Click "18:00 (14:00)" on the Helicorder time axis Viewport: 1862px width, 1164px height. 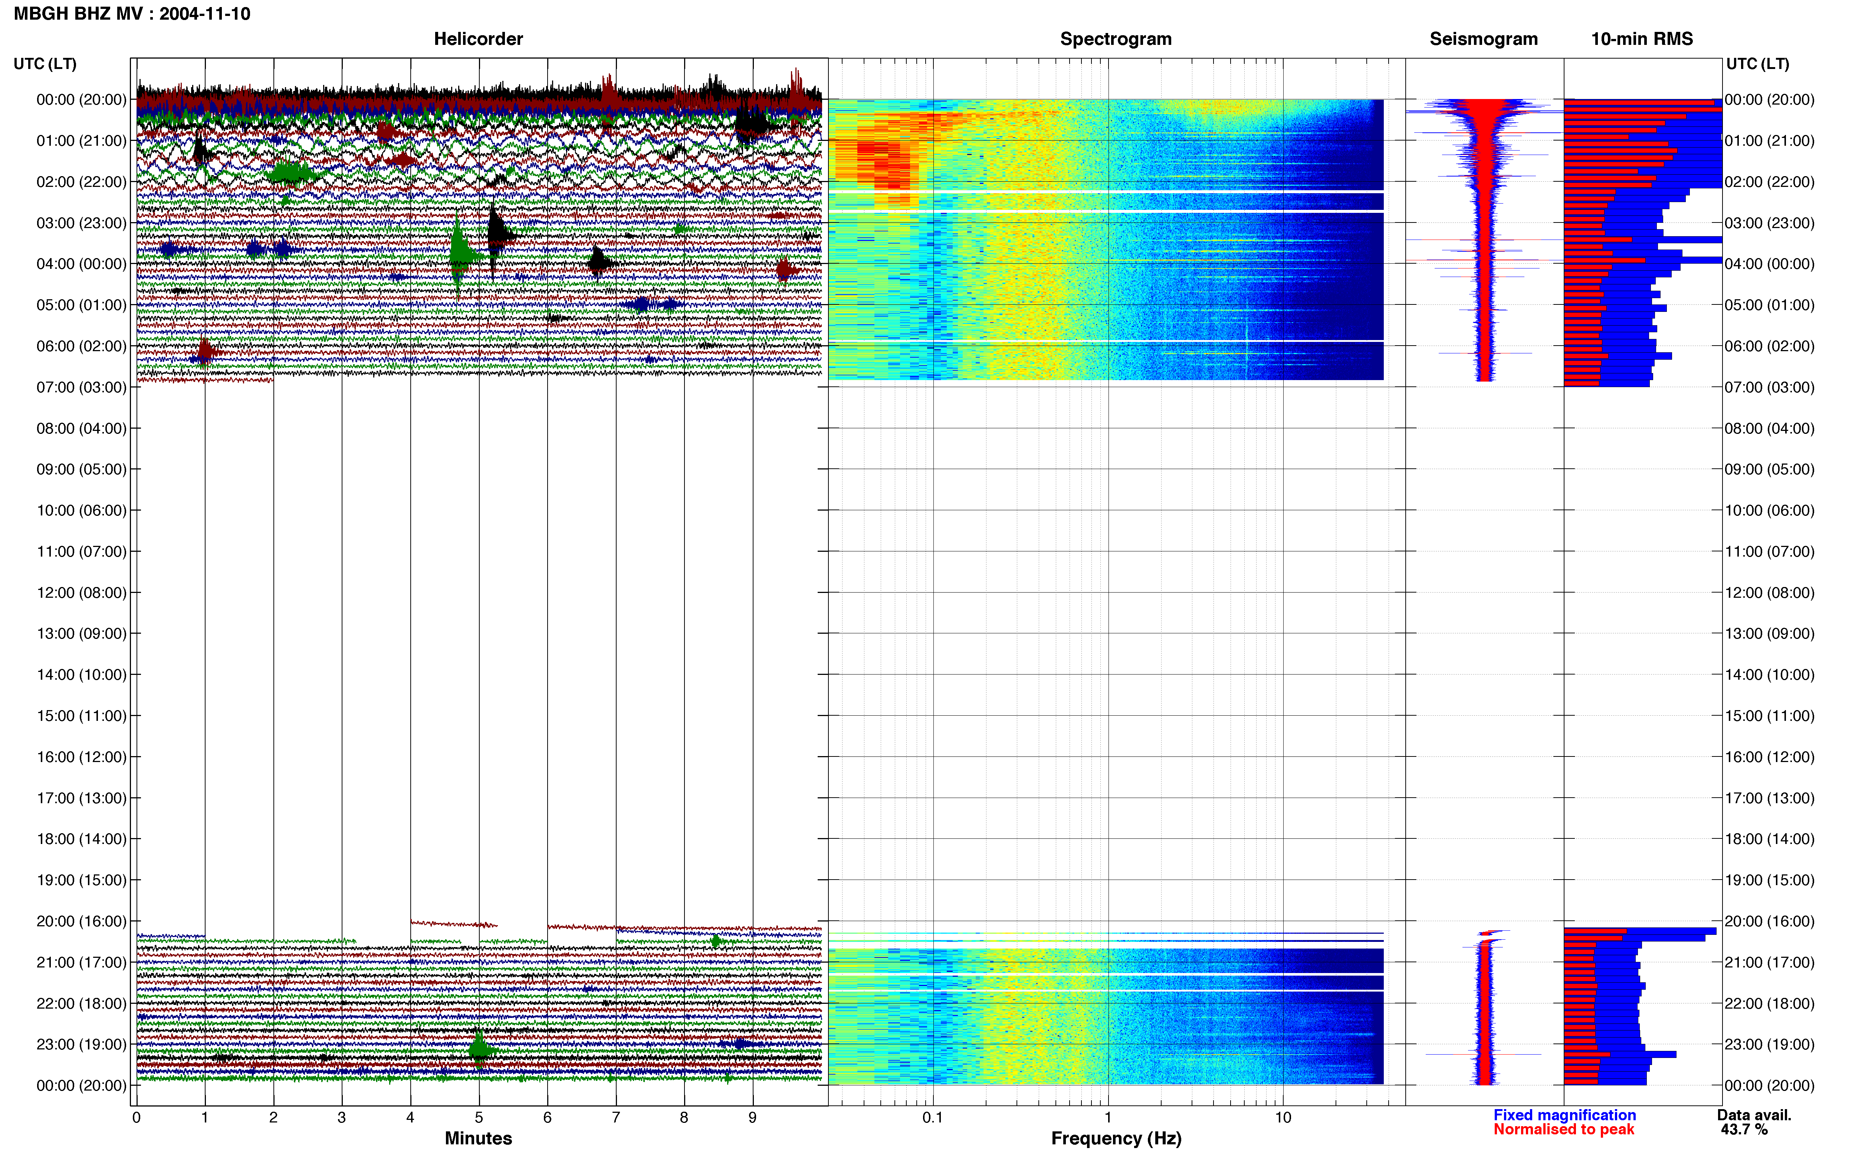[81, 839]
